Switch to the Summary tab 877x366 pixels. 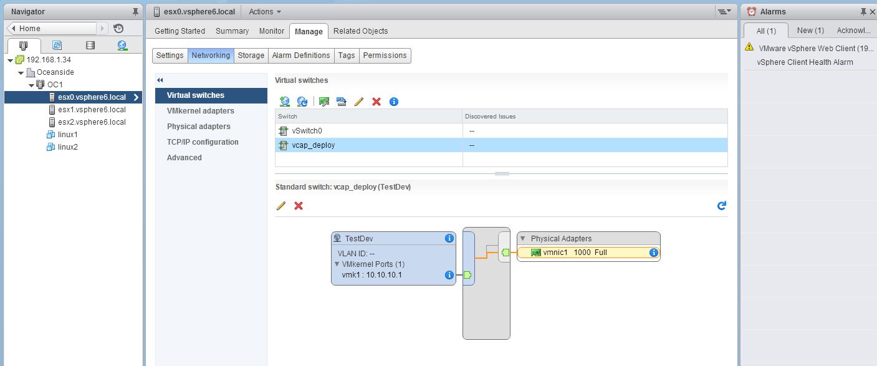tap(232, 31)
